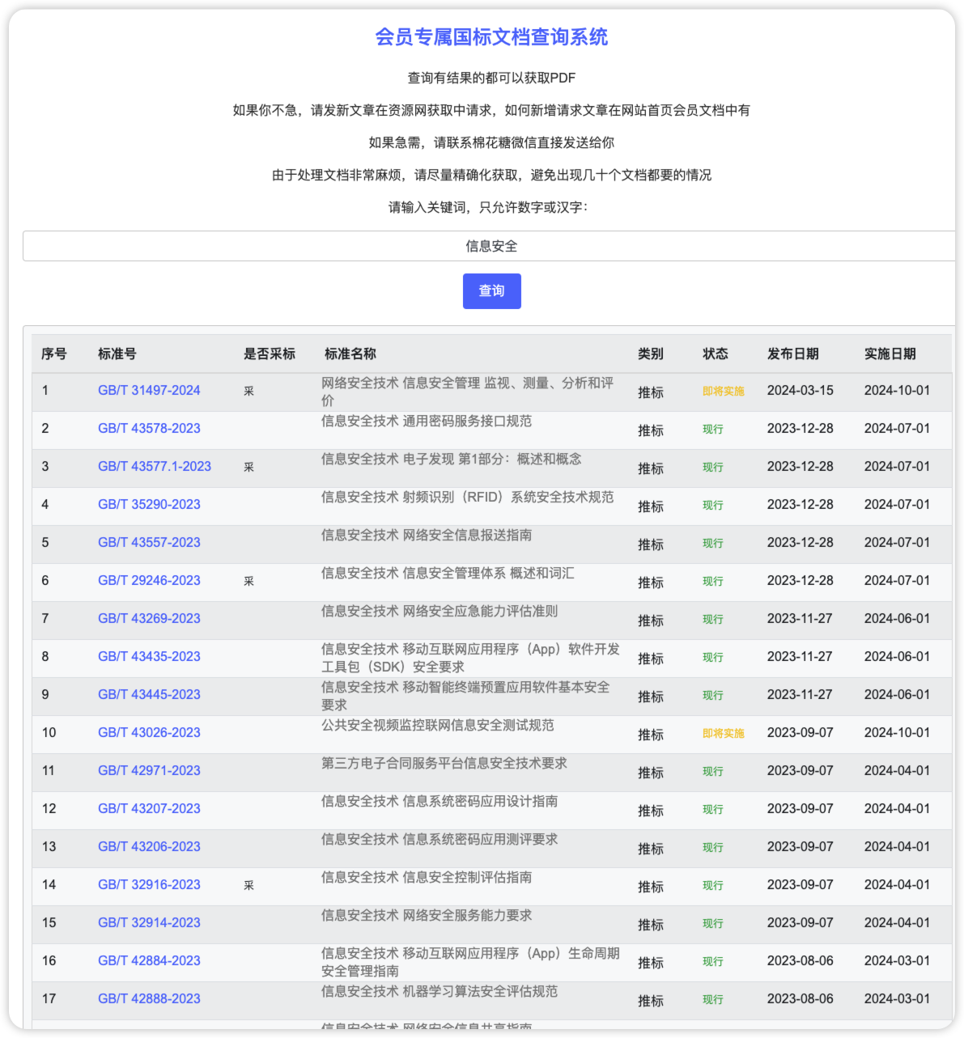Open the GB/T 42884-2023 standard link
The width and height of the screenshot is (964, 1038).
pyautogui.click(x=149, y=960)
